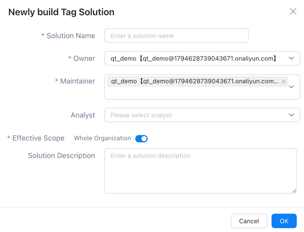This screenshot has height=232, width=304.
Task: Click the Cancel button
Action: [249, 221]
